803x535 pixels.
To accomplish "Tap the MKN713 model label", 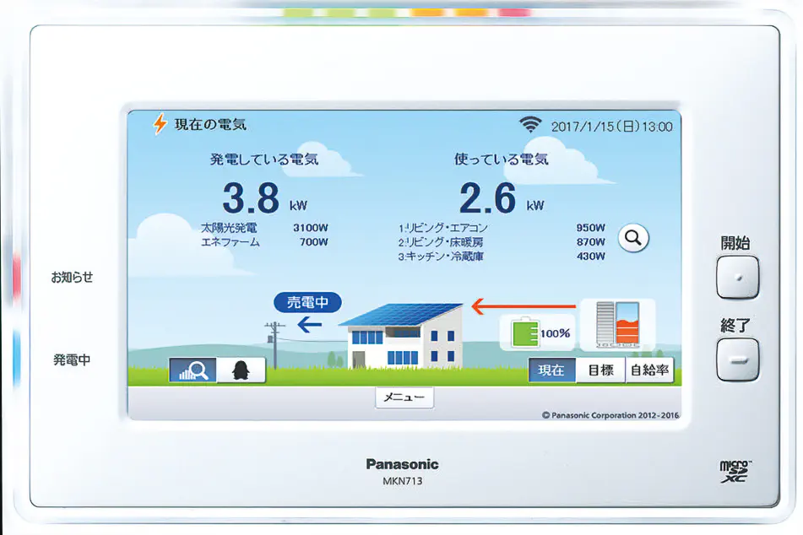I will [403, 481].
